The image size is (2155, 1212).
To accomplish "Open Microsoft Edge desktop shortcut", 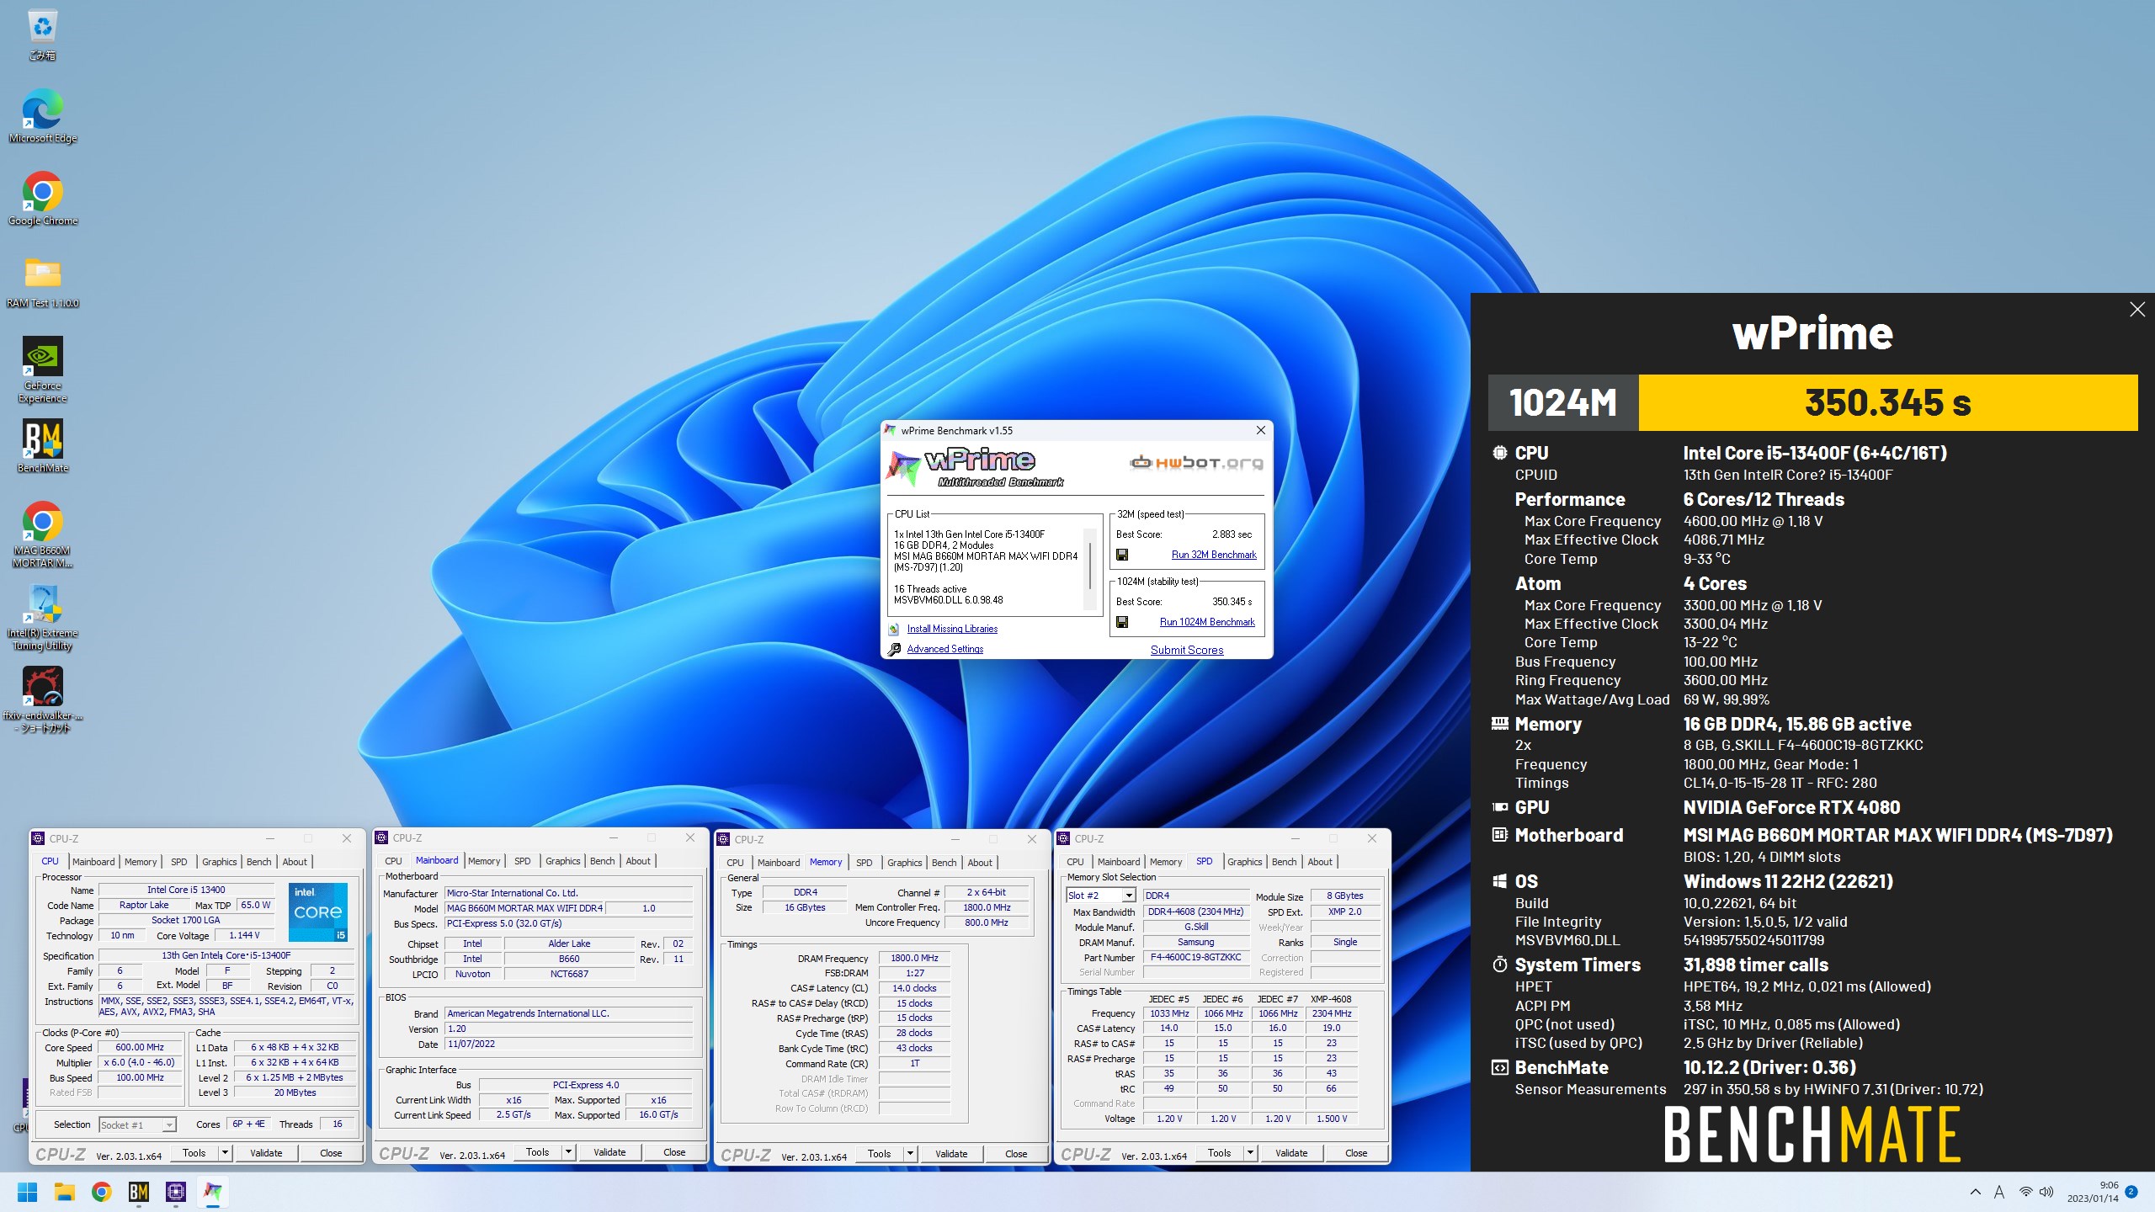I will [42, 116].
